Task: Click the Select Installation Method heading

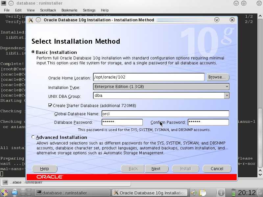Action: pos(76,41)
